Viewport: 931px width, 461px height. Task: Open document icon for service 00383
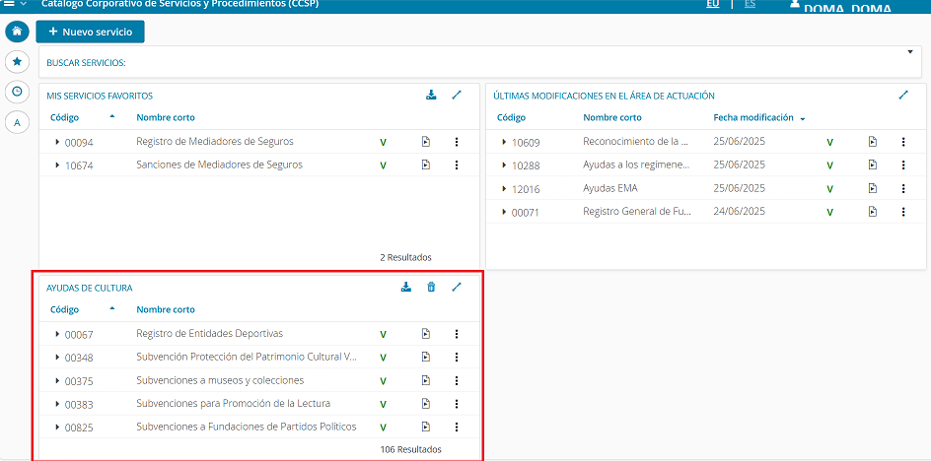426,404
